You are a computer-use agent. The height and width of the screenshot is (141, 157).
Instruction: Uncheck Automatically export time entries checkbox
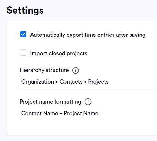[x=23, y=34]
